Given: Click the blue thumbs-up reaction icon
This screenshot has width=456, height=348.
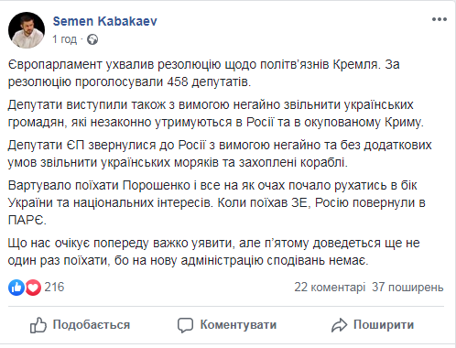Looking at the screenshot, I should tap(16, 288).
